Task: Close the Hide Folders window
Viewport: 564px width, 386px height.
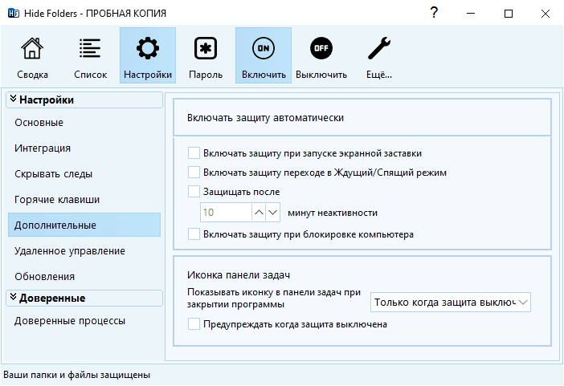Action: [x=546, y=14]
